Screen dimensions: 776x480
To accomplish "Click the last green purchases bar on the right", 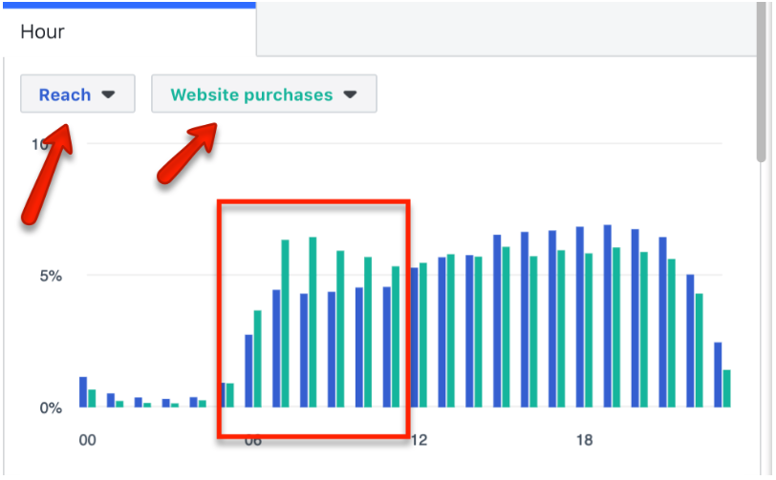I will pos(726,388).
